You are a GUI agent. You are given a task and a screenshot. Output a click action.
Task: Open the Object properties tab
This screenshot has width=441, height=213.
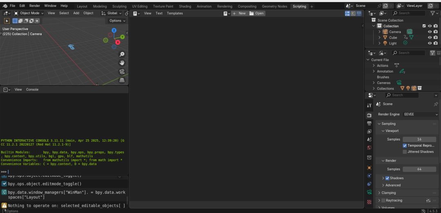369,168
